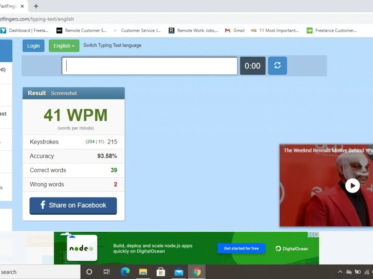Click the 0:00 timer display
Screen dimensions: 373x279
(x=253, y=66)
